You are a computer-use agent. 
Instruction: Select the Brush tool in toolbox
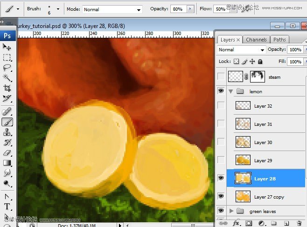click(x=7, y=122)
